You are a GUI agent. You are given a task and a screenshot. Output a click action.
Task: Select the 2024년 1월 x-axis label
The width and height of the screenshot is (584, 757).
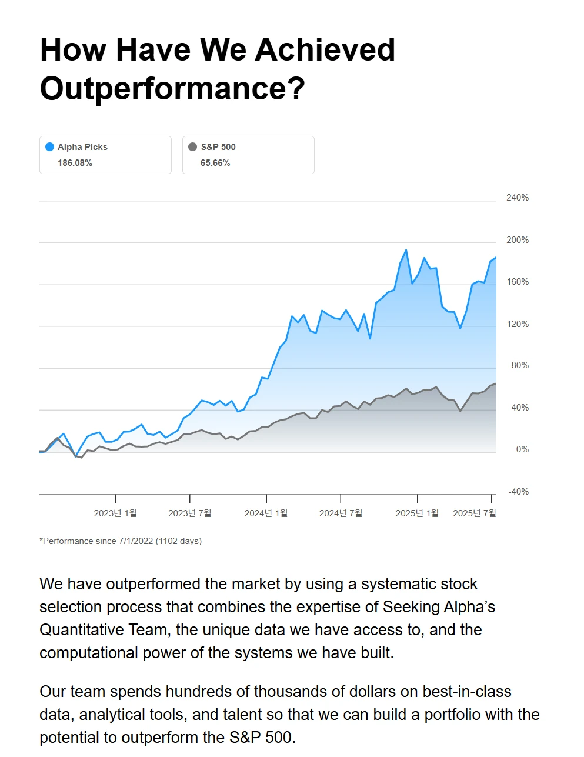[266, 513]
